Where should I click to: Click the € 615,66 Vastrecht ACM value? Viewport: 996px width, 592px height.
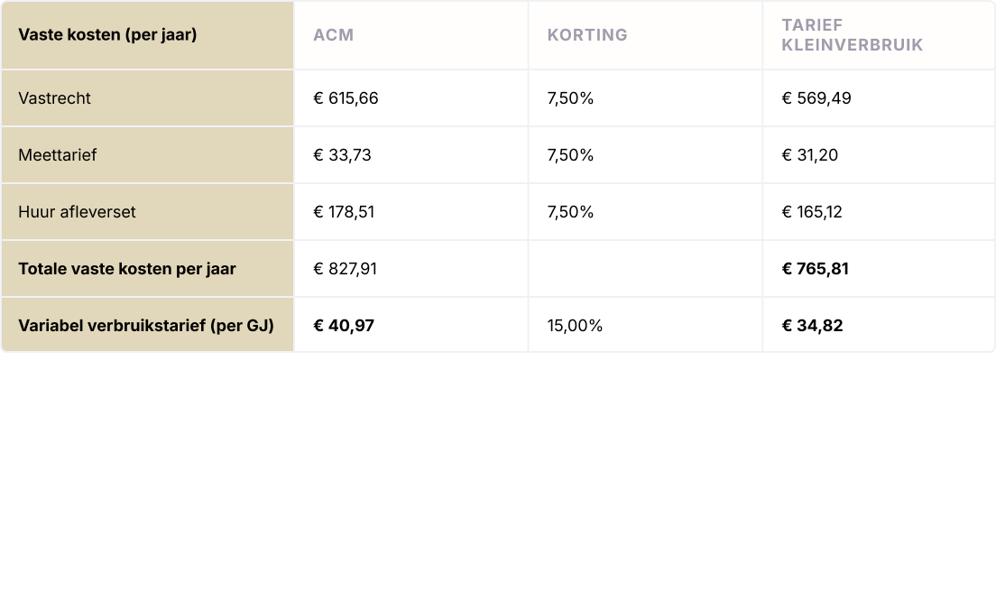pos(346,98)
